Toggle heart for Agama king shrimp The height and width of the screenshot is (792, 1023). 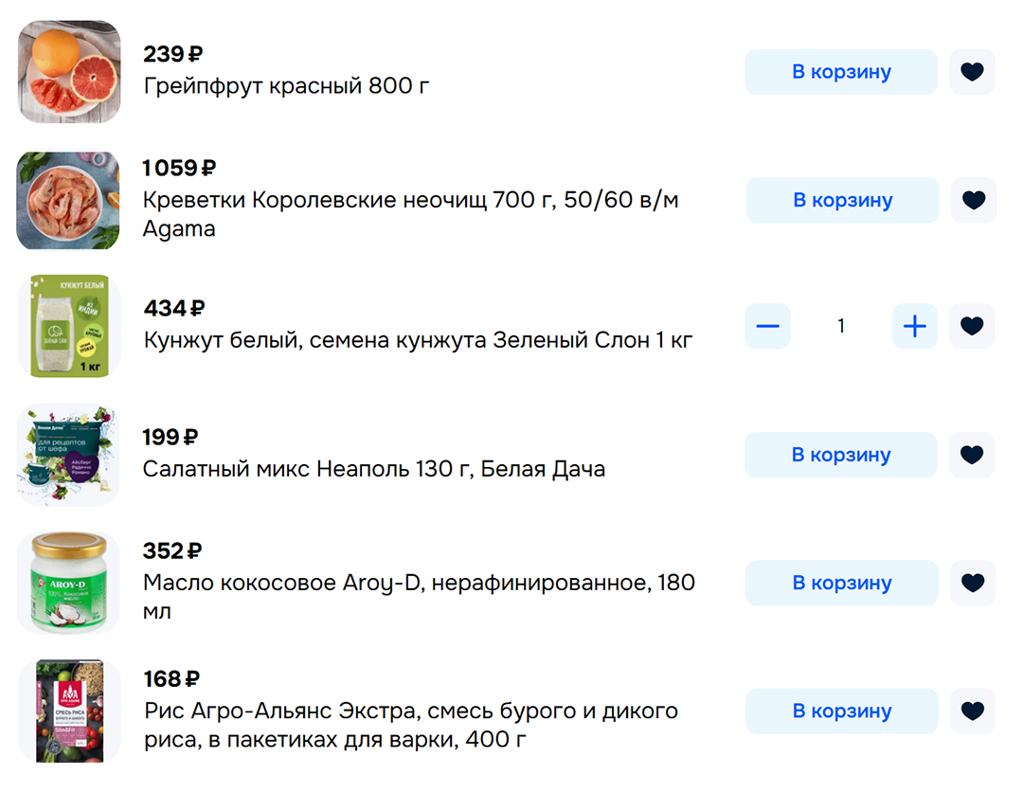973,200
